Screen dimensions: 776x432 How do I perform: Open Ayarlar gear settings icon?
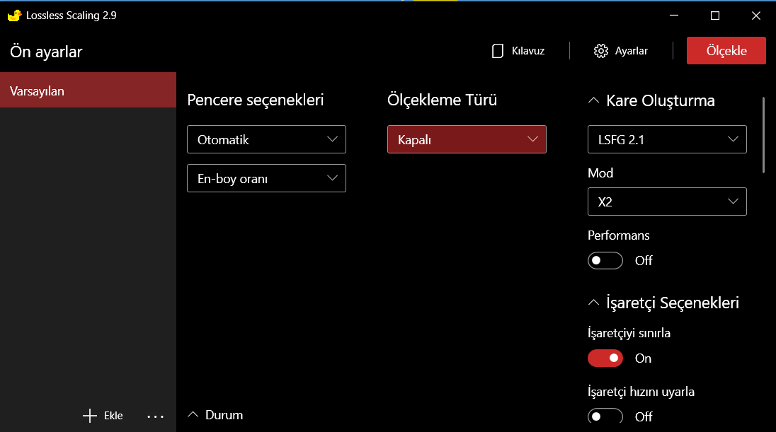601,51
